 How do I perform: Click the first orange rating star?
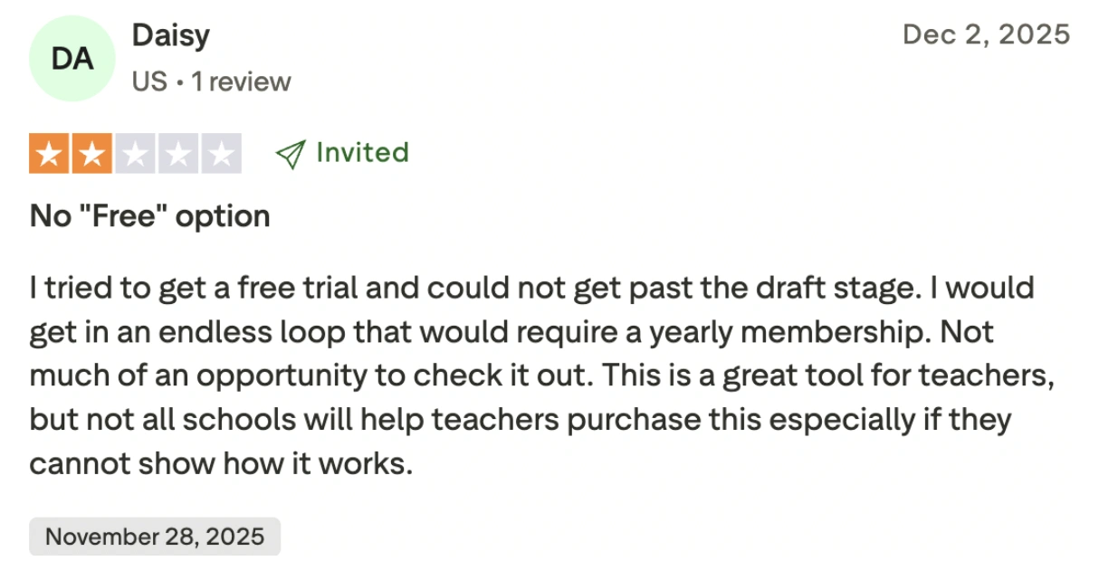point(50,154)
